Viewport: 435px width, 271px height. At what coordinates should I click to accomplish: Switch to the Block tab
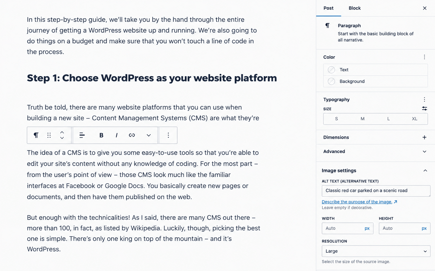[354, 8]
